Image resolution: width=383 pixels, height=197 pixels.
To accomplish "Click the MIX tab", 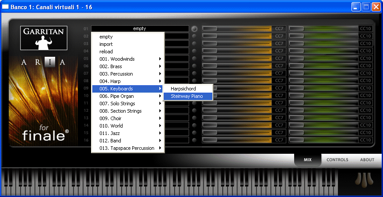I will 308,160.
